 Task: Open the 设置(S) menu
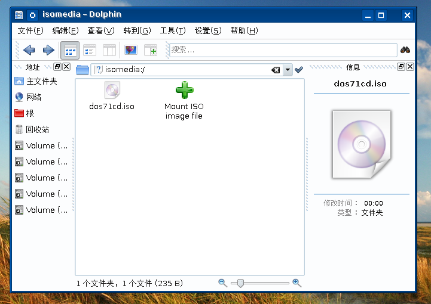tap(208, 30)
